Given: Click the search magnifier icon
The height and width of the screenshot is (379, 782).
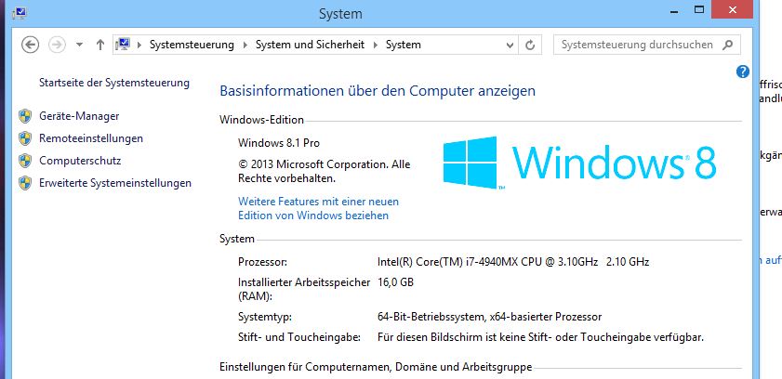Looking at the screenshot, I should pos(728,45).
